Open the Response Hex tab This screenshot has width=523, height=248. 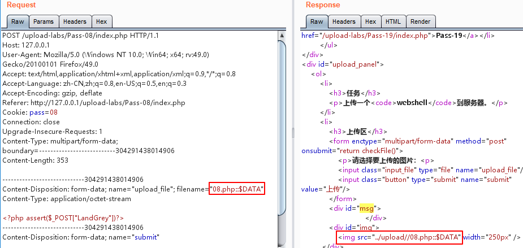370,21
